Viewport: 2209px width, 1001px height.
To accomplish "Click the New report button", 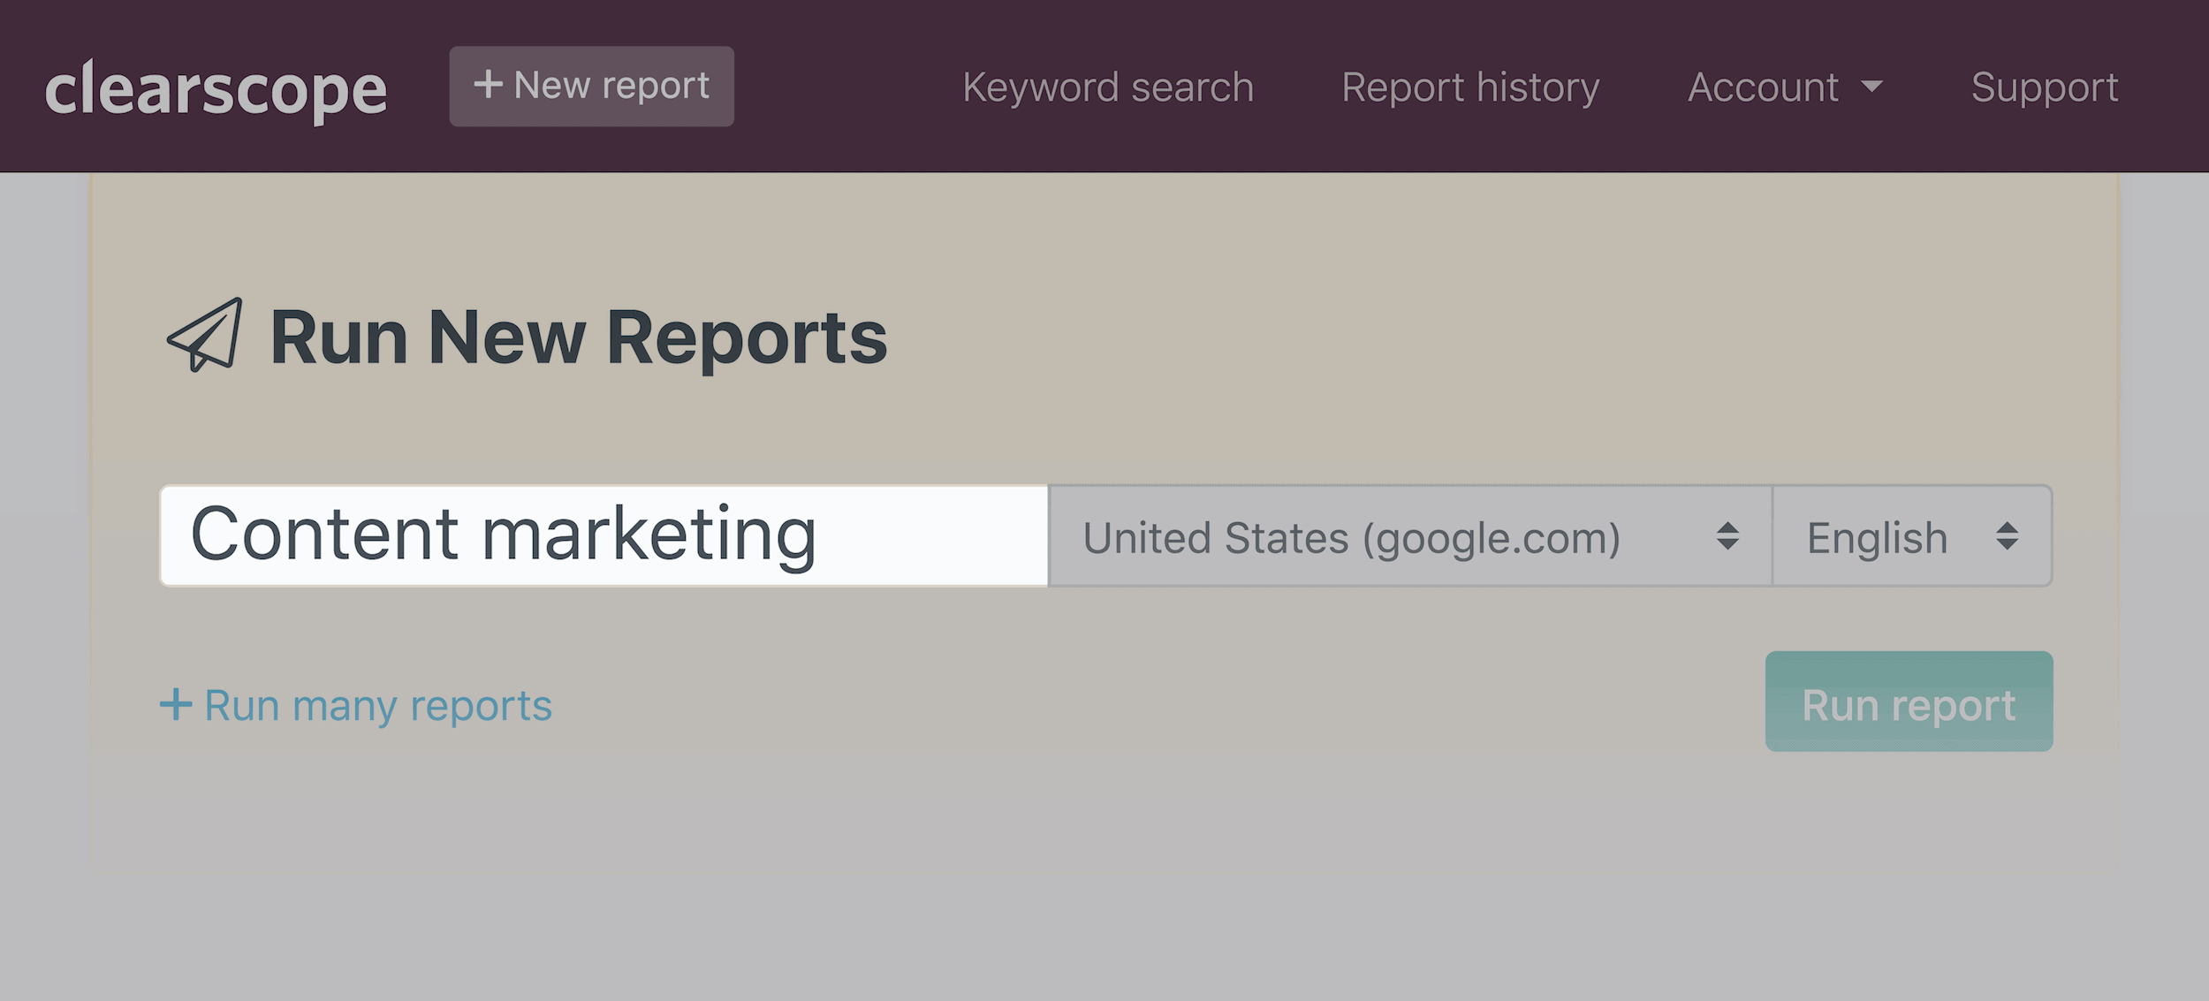I will pyautogui.click(x=591, y=86).
